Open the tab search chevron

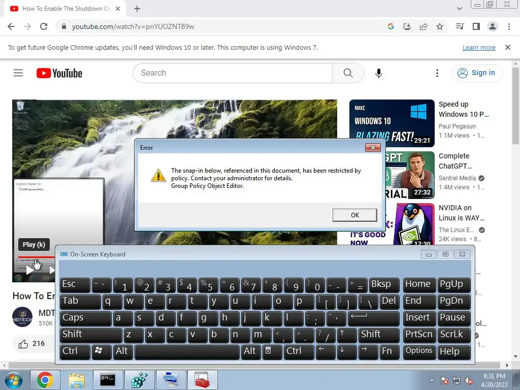point(459,9)
